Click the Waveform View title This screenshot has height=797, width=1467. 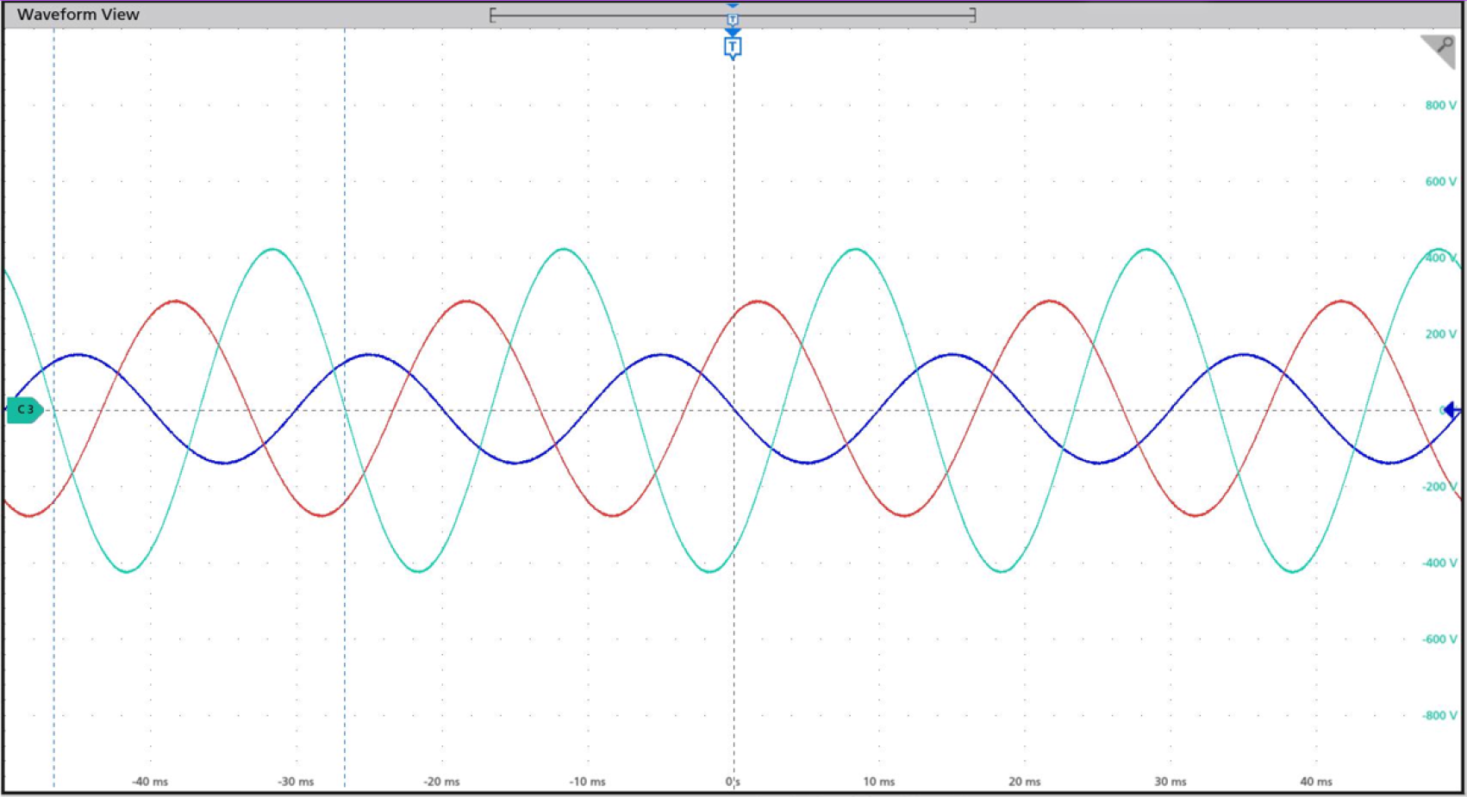[x=78, y=15]
